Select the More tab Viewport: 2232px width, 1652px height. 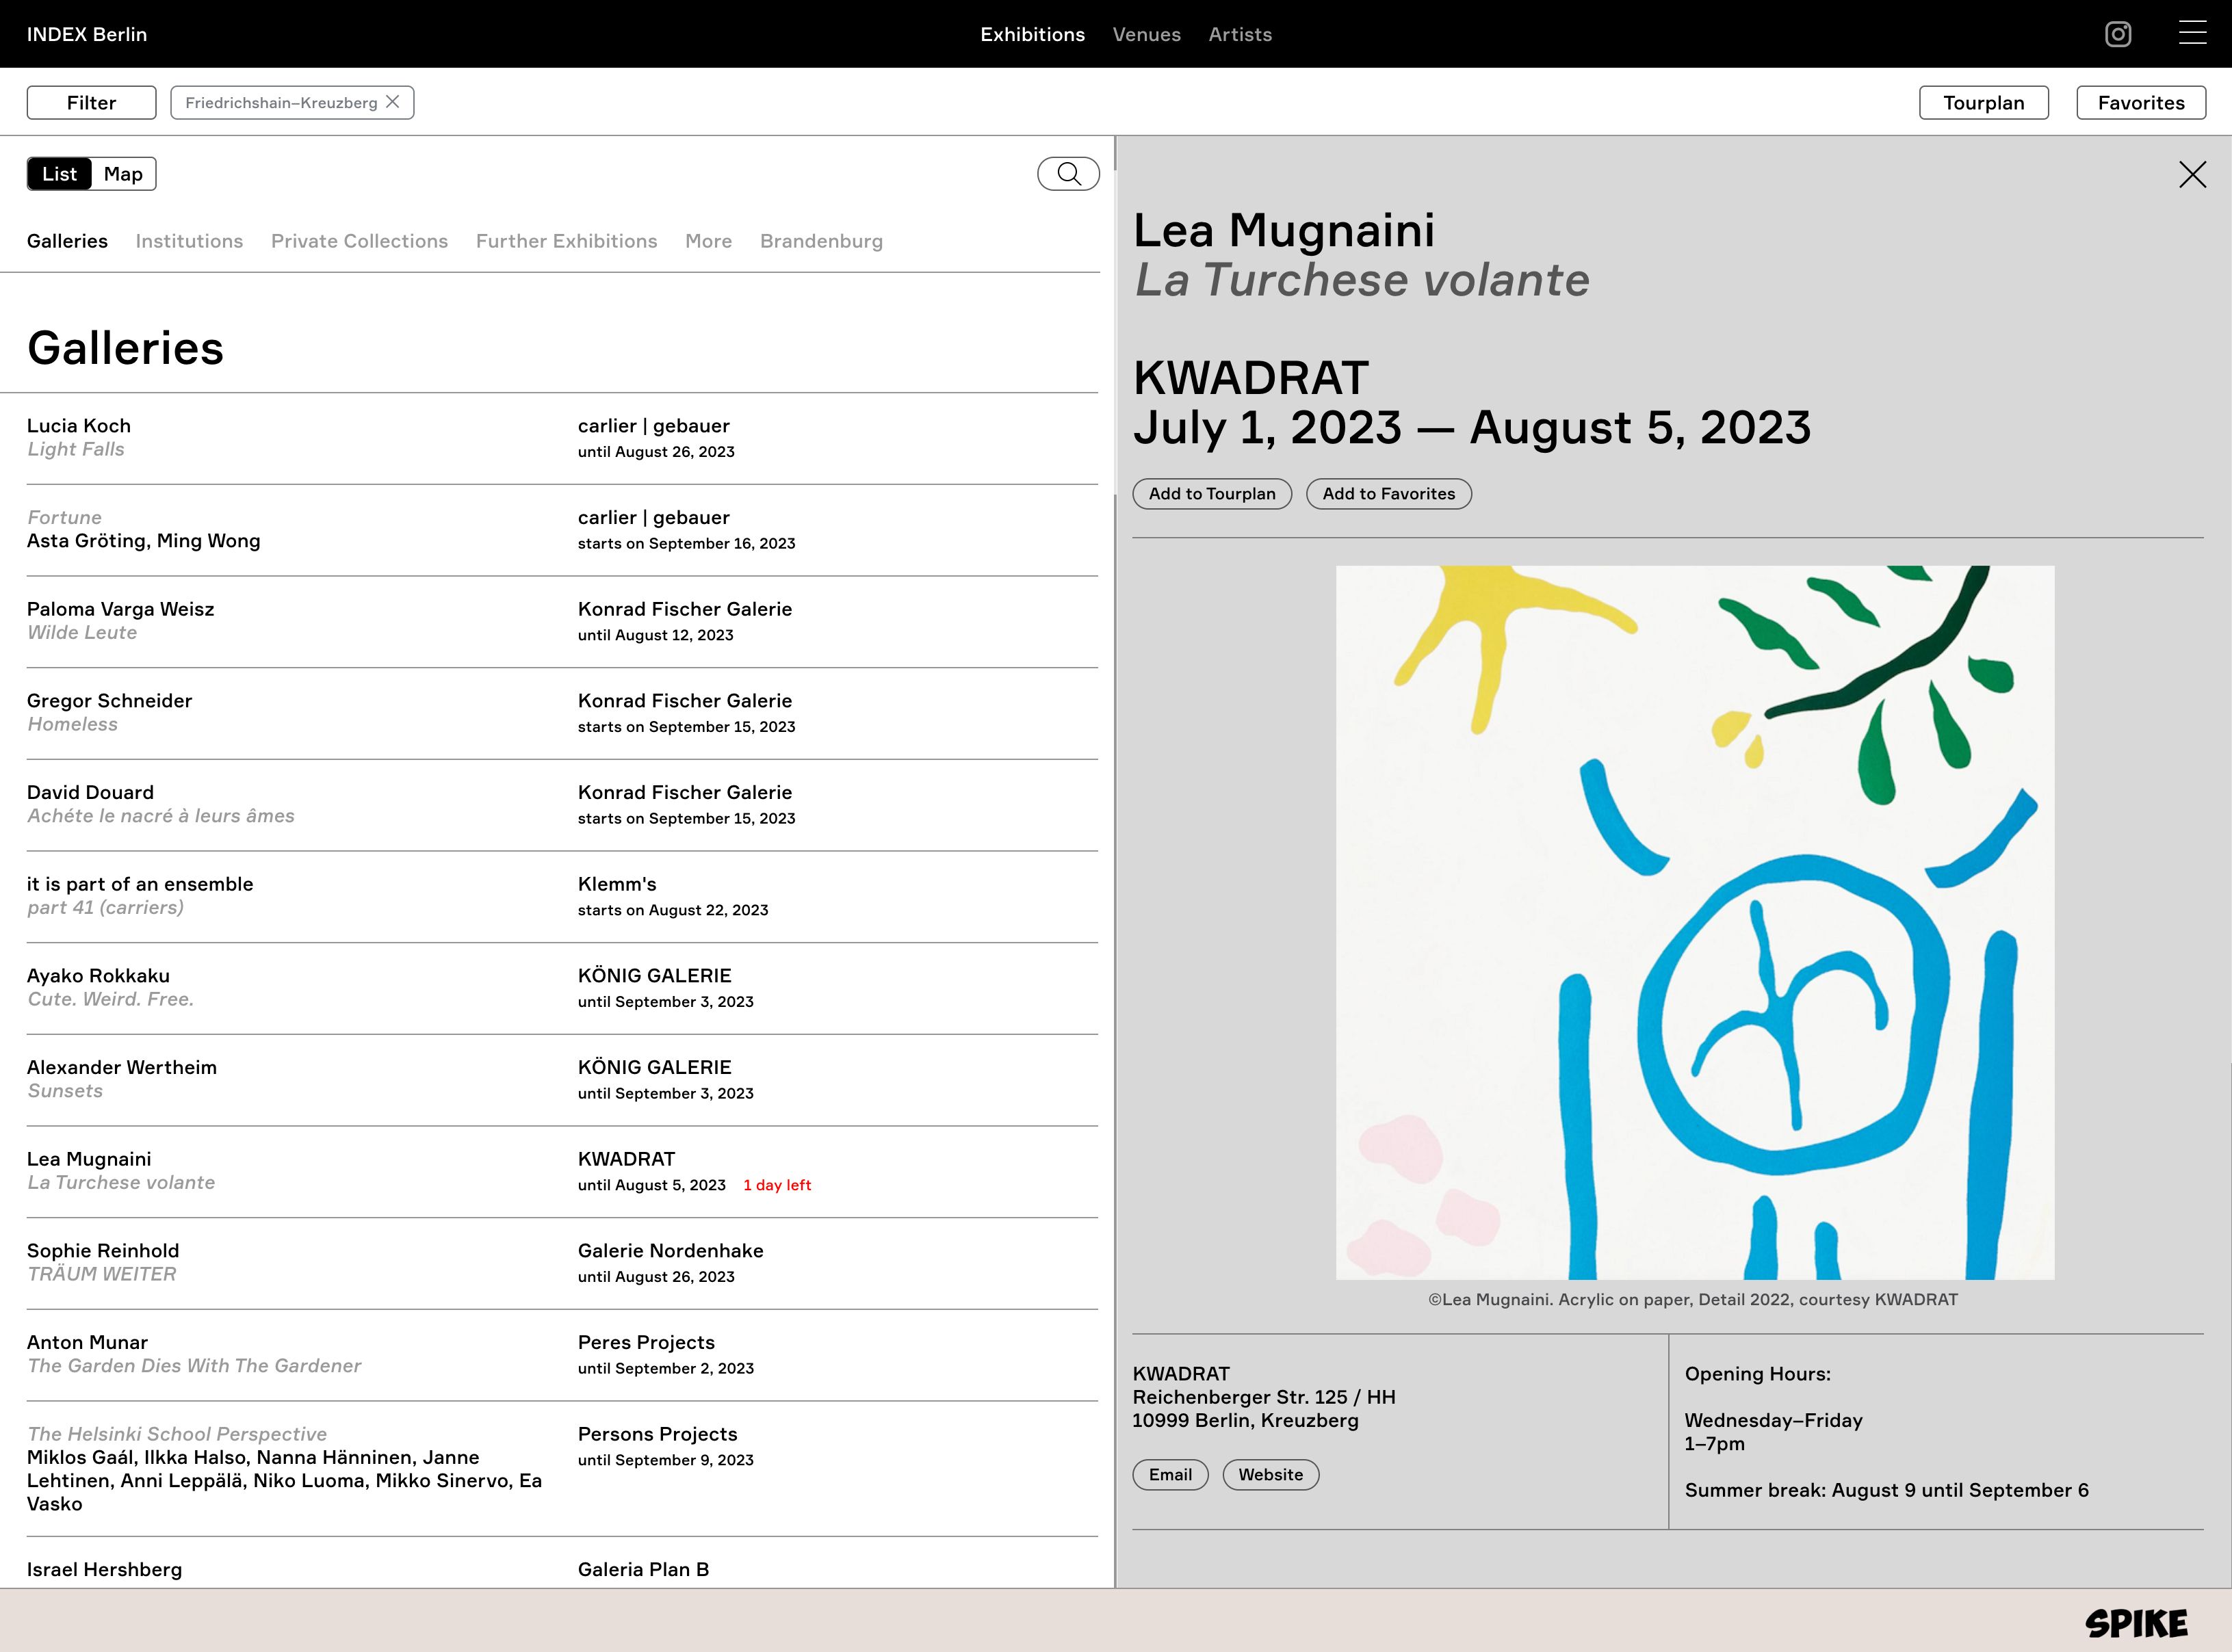point(708,241)
